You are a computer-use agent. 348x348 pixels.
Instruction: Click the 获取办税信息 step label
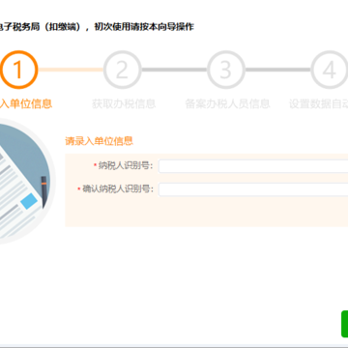click(x=124, y=103)
